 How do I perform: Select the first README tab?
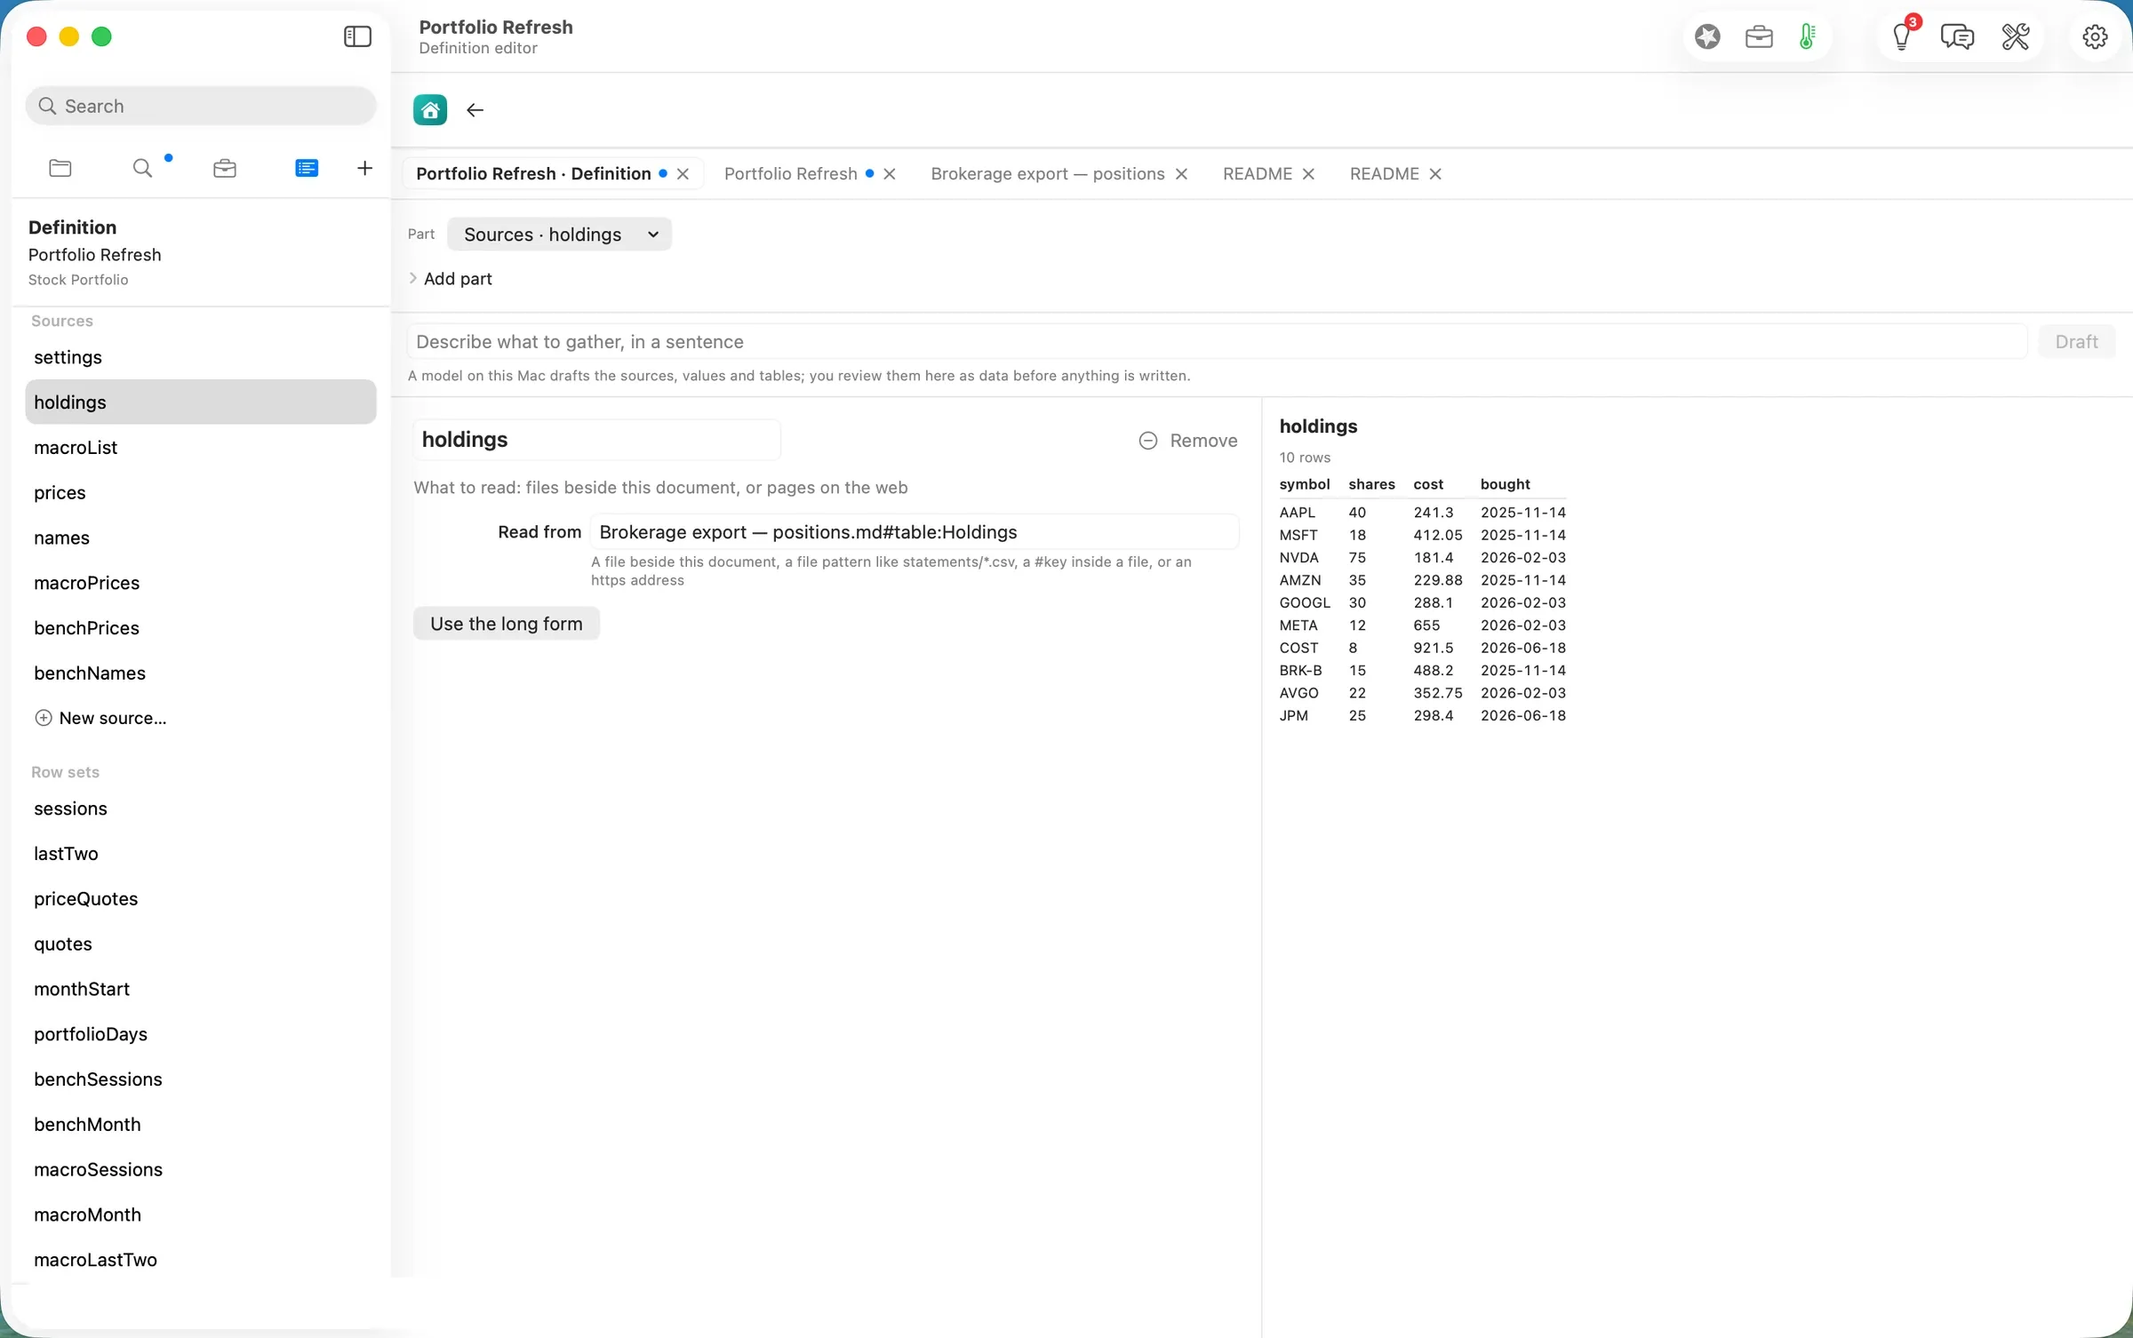(x=1257, y=174)
